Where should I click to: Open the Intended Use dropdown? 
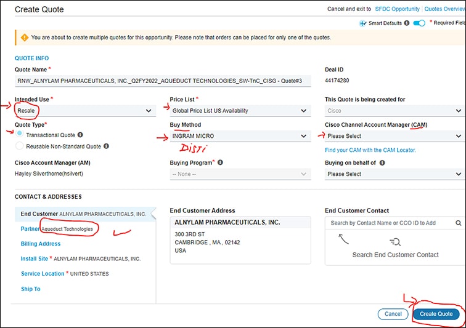coord(85,111)
